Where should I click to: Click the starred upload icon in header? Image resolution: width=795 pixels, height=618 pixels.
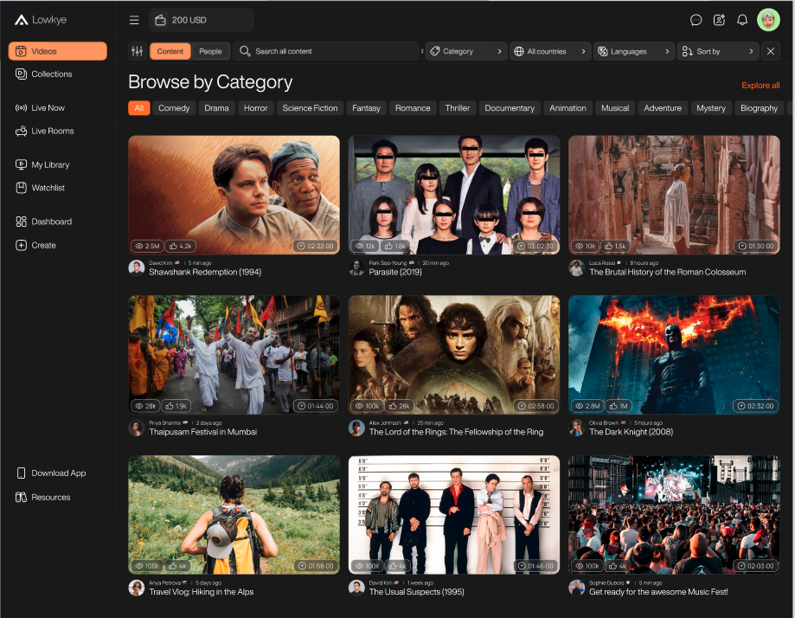pyautogui.click(x=719, y=20)
